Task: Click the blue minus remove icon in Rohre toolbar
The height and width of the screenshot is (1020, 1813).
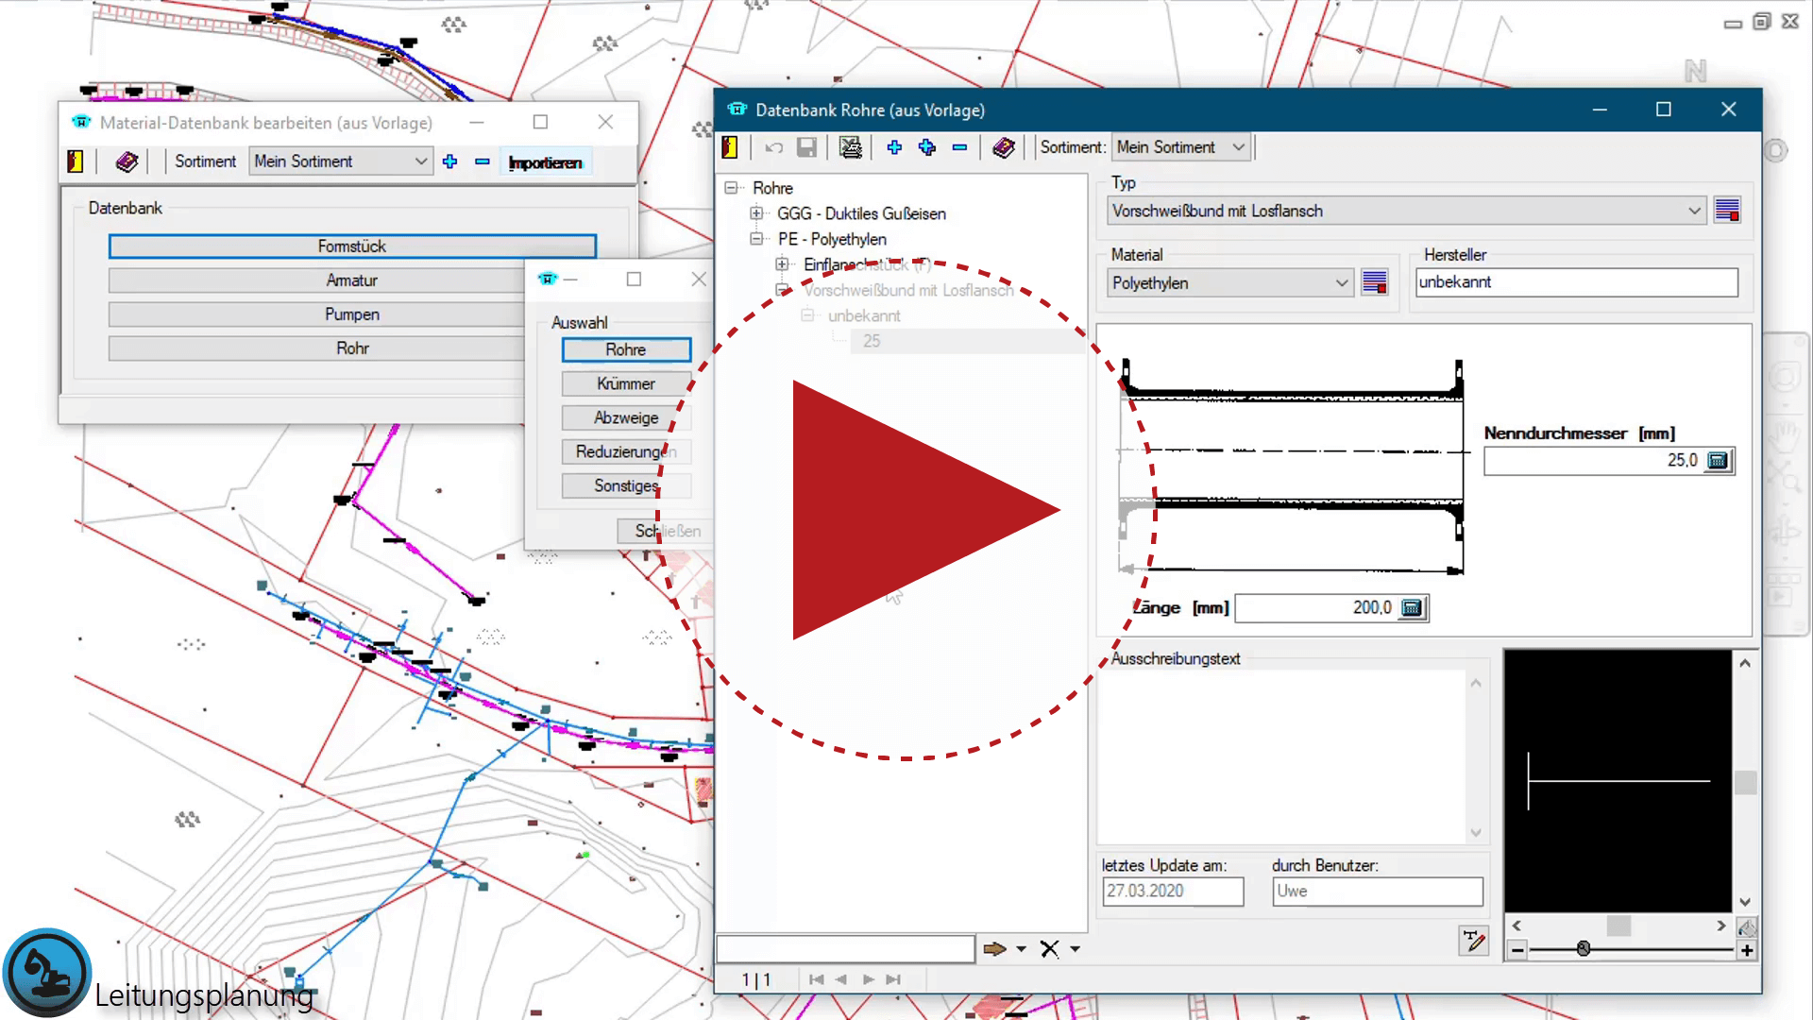Action: coord(959,147)
